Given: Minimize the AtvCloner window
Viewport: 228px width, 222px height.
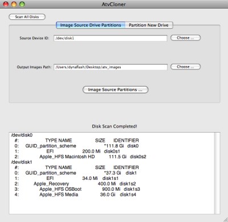Looking at the screenshot, I should 14,4.
